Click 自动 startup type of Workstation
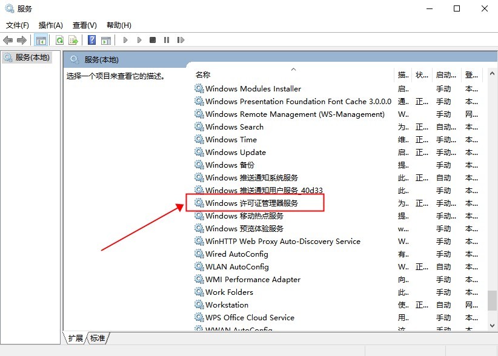 443,305
